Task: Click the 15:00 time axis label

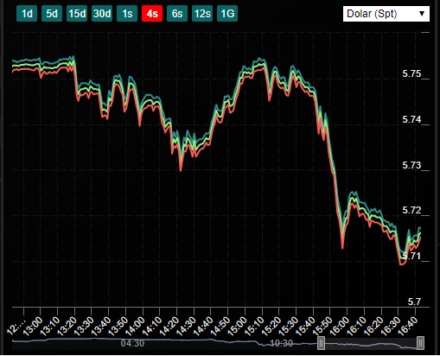Action: coord(238,327)
